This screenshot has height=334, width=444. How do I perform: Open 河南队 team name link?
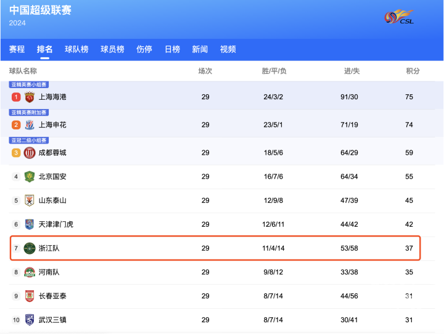(x=49, y=272)
